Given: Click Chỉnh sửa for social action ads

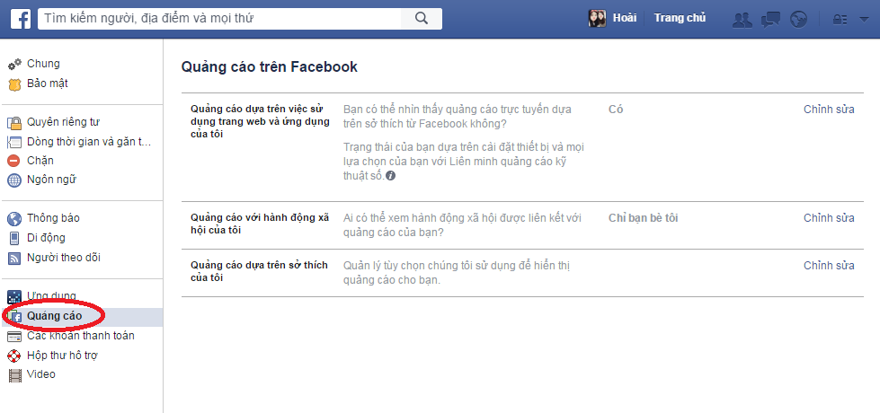Looking at the screenshot, I should pyautogui.click(x=829, y=218).
